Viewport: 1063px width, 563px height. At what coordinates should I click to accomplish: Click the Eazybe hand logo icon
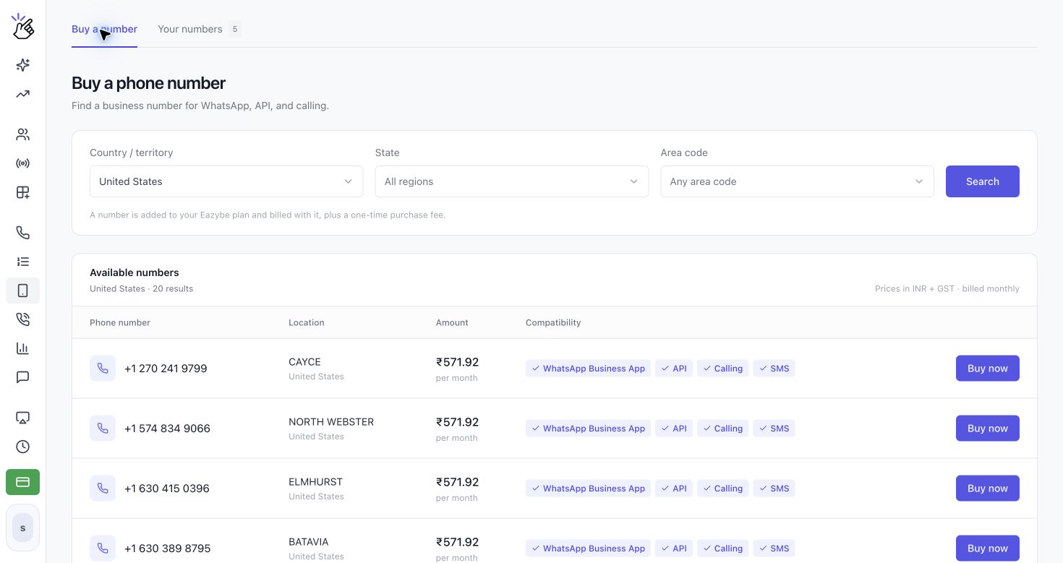[x=23, y=27]
